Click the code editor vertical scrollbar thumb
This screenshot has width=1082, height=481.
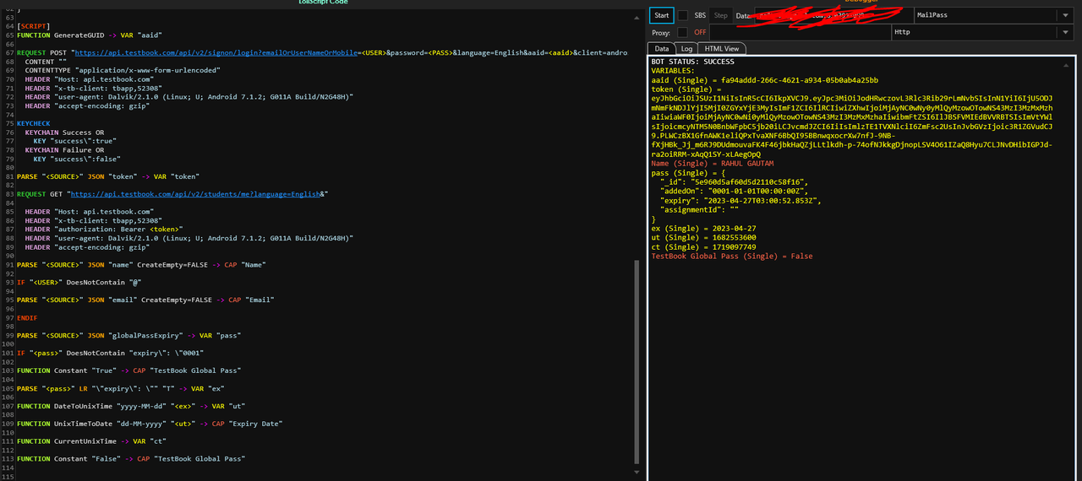coord(637,361)
